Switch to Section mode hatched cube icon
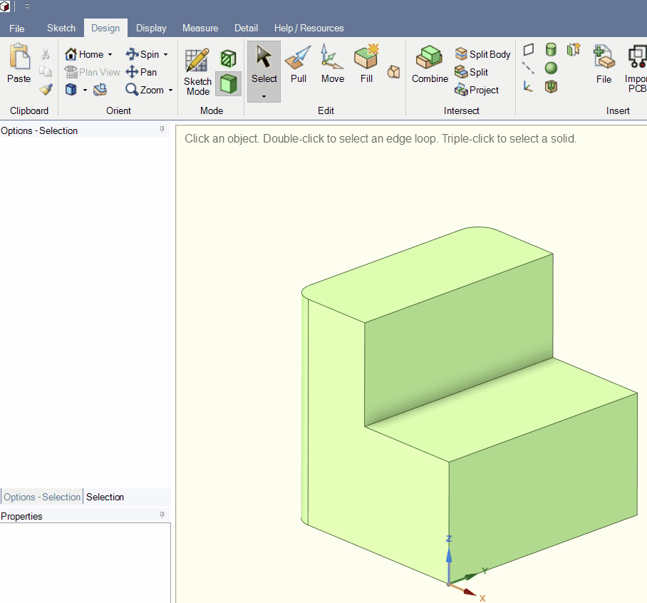 pos(228,58)
